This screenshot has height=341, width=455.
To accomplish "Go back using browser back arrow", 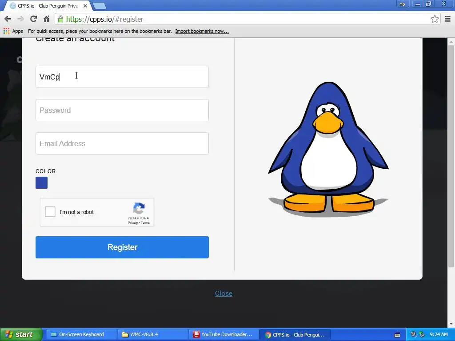I will 8,19.
